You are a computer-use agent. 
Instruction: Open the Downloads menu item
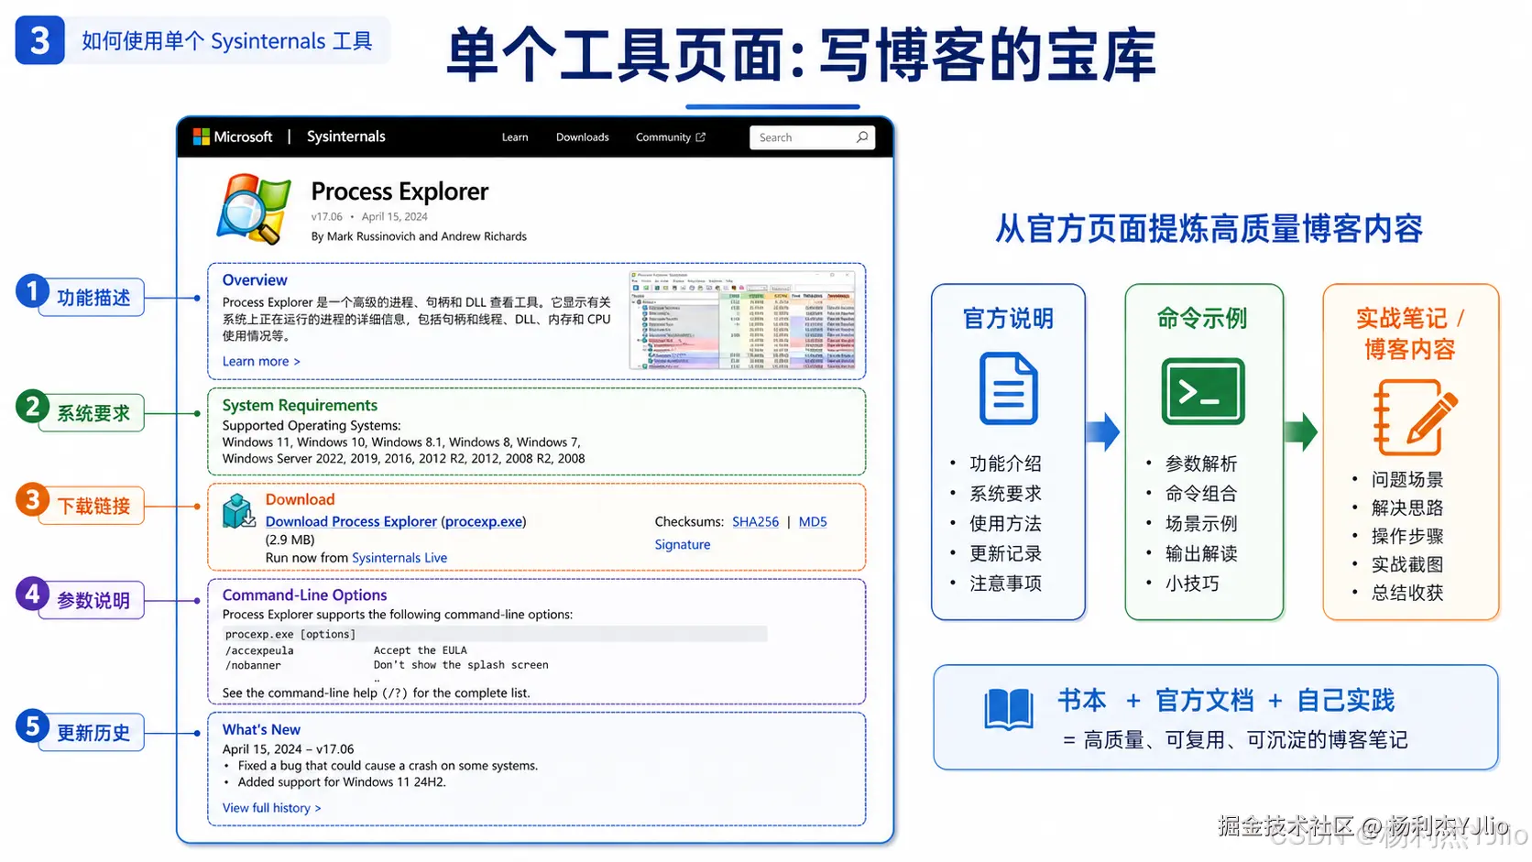tap(583, 137)
